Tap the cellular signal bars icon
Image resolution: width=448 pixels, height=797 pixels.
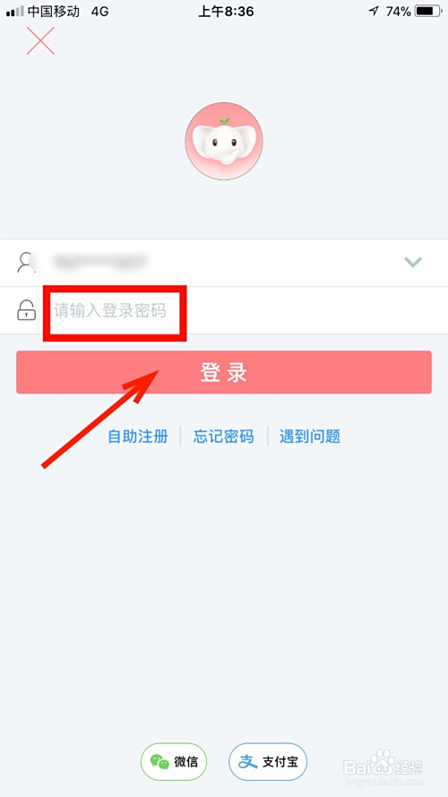pyautogui.click(x=15, y=11)
